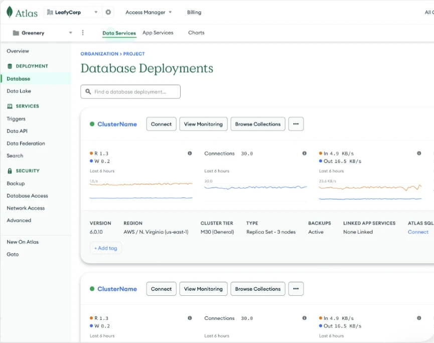Click the Atlas SQL Connect link
The width and height of the screenshot is (434, 343).
pos(418,232)
